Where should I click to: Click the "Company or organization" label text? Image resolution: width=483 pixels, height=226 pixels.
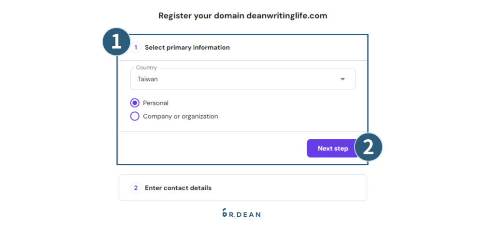pos(180,116)
